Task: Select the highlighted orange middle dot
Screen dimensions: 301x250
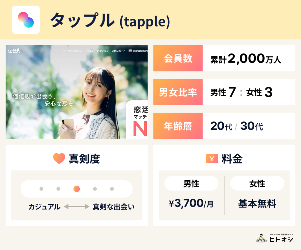Action: (x=77, y=189)
